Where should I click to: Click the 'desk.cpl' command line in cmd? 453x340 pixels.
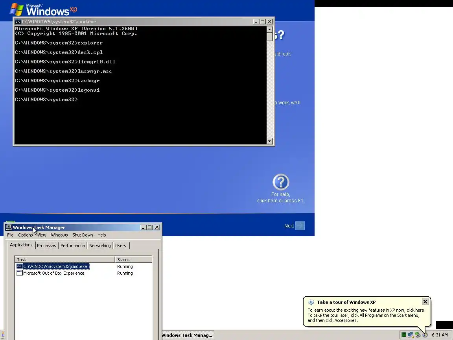(59, 52)
